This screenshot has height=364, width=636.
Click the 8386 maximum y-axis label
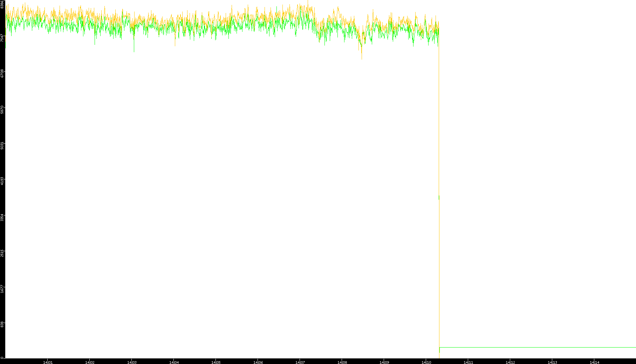pos(2,4)
